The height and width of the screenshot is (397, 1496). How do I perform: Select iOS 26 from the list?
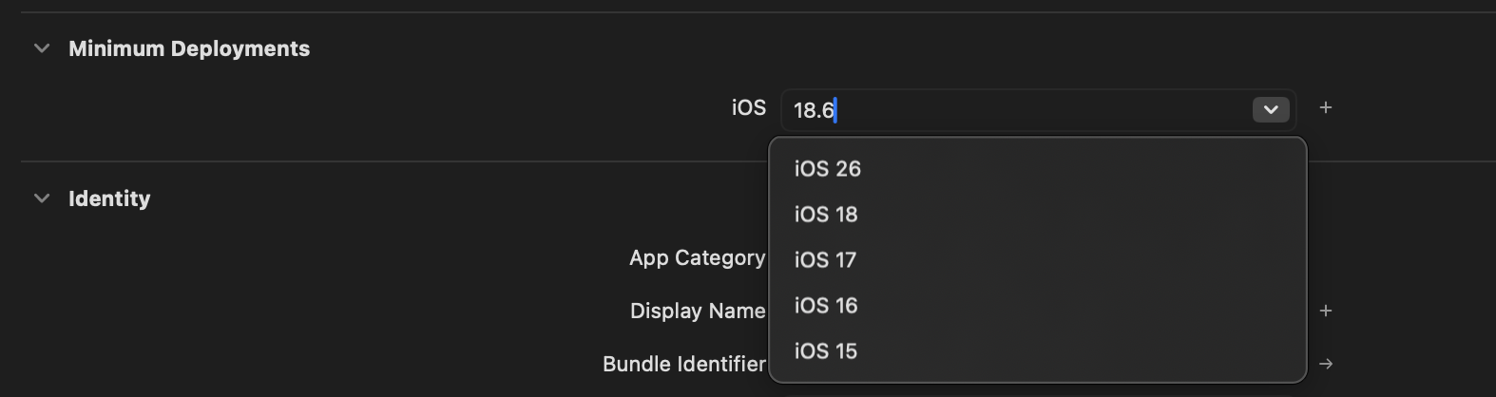[1038, 169]
